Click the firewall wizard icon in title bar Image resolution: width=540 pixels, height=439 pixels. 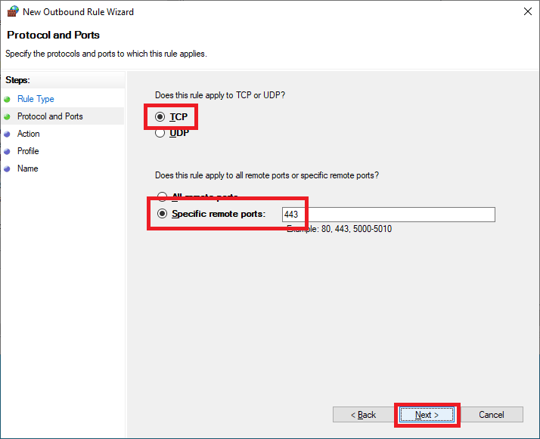(11, 12)
